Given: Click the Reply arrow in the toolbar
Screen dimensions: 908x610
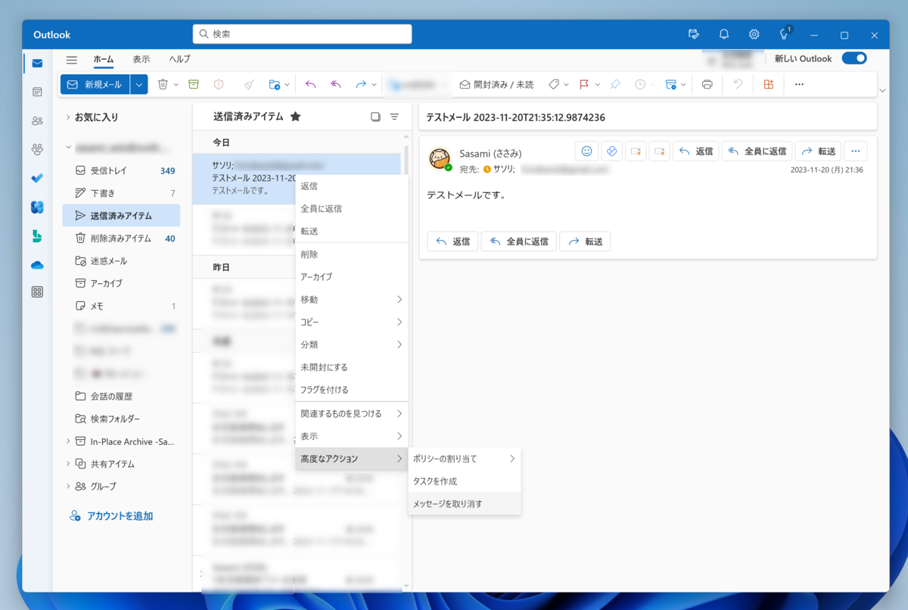Looking at the screenshot, I should coord(310,85).
